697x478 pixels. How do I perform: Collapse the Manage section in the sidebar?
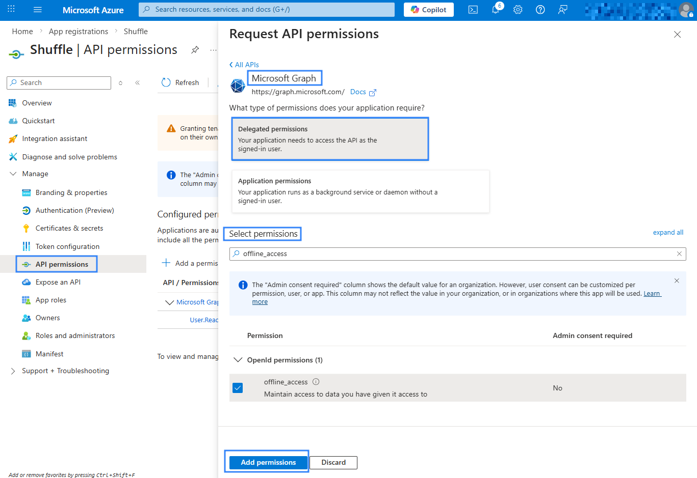[x=14, y=174]
